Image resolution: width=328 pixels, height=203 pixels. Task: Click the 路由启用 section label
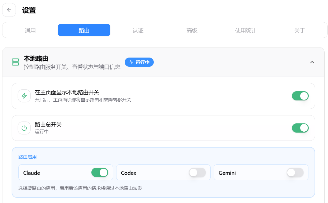click(x=28, y=157)
